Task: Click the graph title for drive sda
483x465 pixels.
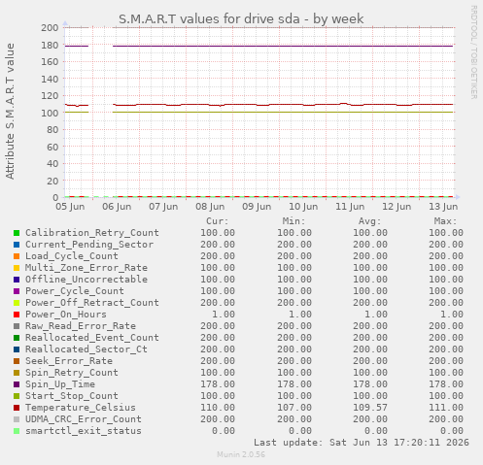Action: pyautogui.click(x=241, y=19)
